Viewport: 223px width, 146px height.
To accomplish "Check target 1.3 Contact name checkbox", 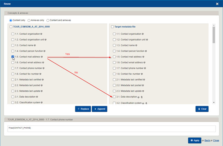I will [x=114, y=45].
